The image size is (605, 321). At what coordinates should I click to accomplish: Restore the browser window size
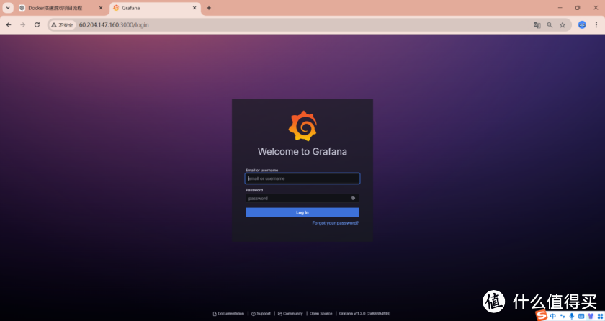578,8
